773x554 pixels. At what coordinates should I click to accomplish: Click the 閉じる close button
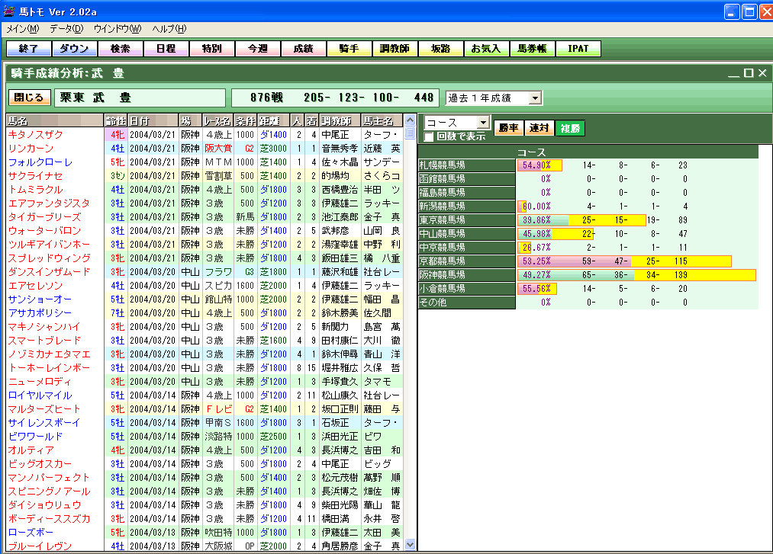(30, 98)
